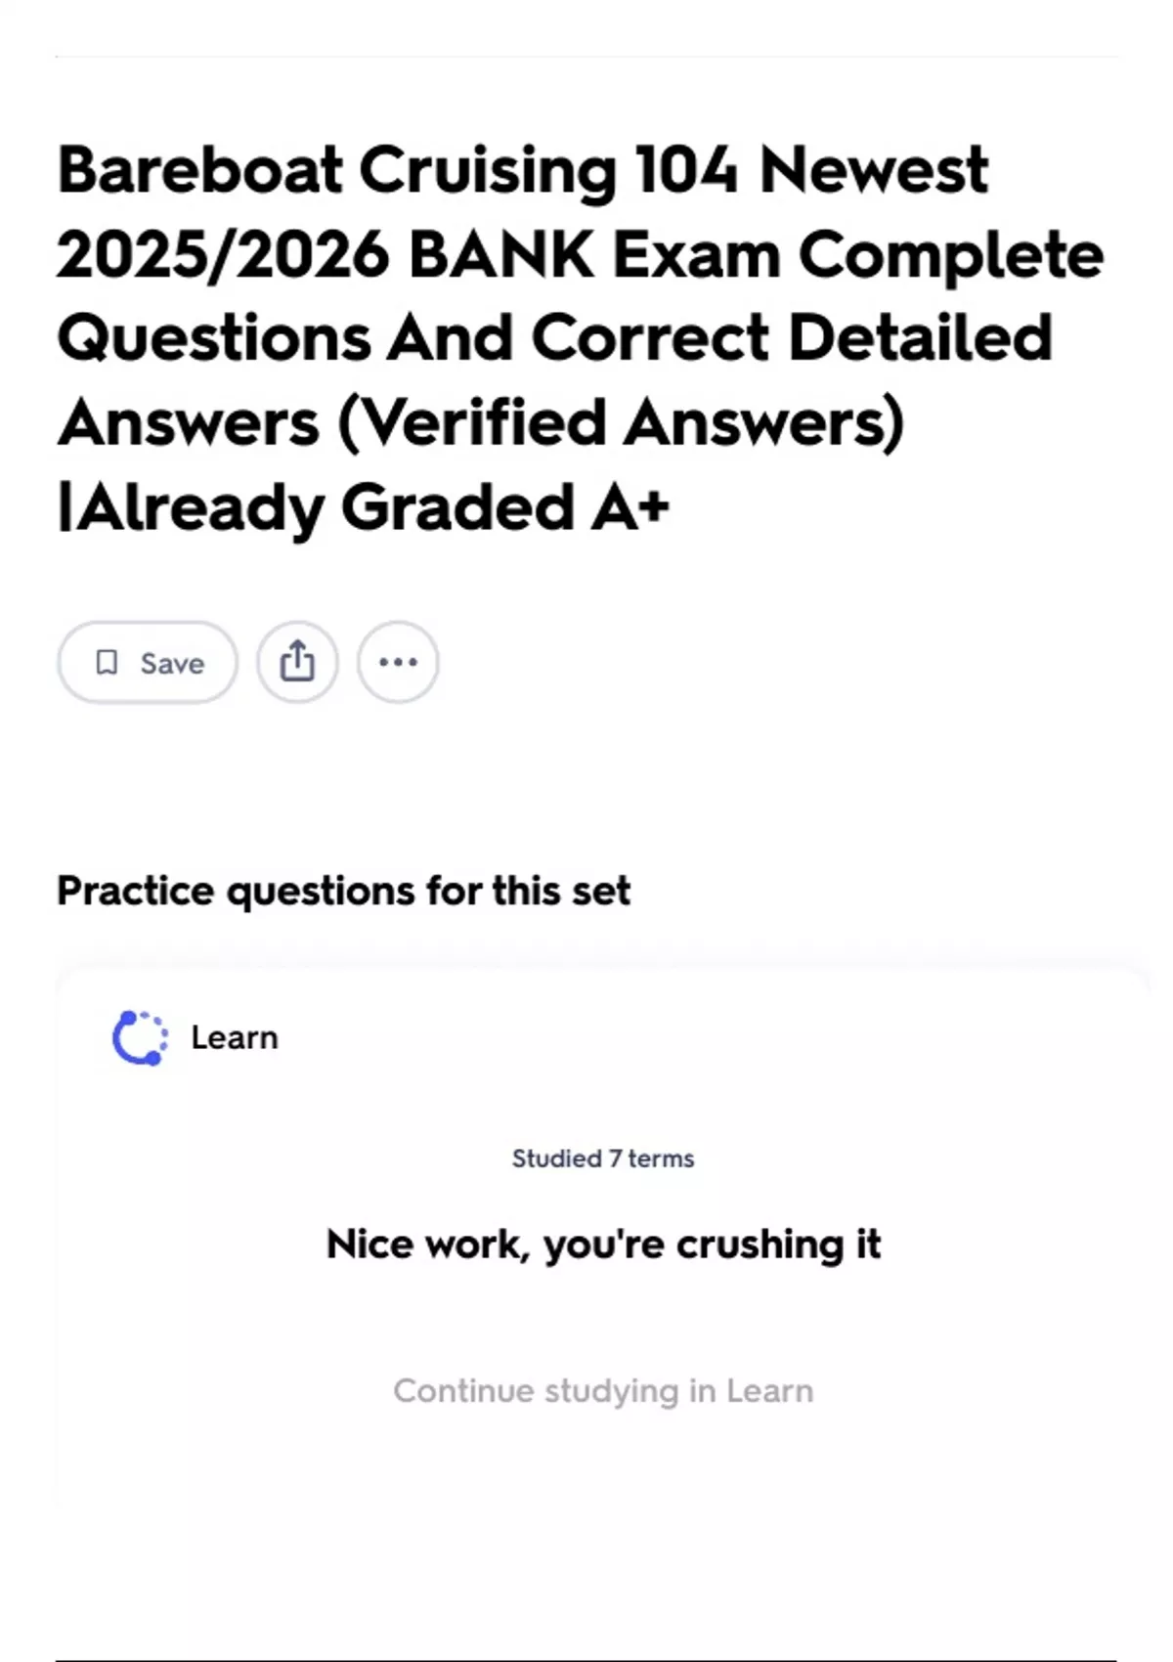
Task: Click the Questions And Correct Detailed line
Action: (554, 339)
